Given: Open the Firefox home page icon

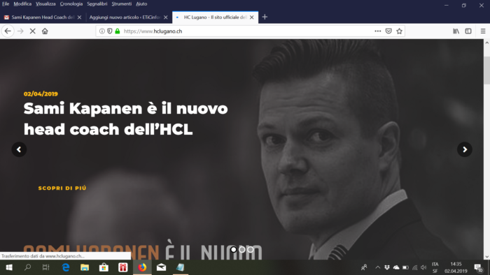Looking at the screenshot, I should tap(45, 31).
